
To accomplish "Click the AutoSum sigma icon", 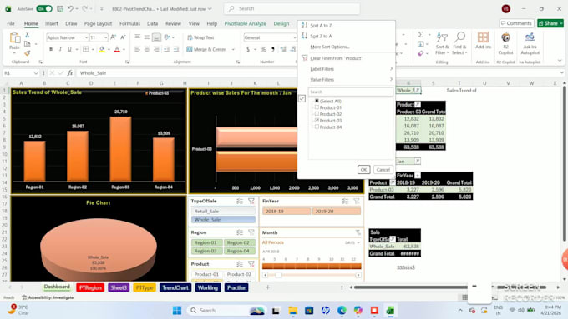I will [420, 35].
